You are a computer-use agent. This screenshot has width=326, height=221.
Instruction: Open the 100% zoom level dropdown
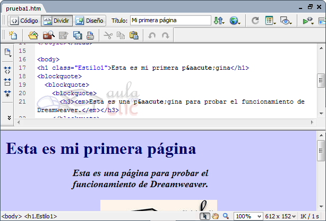247,216
